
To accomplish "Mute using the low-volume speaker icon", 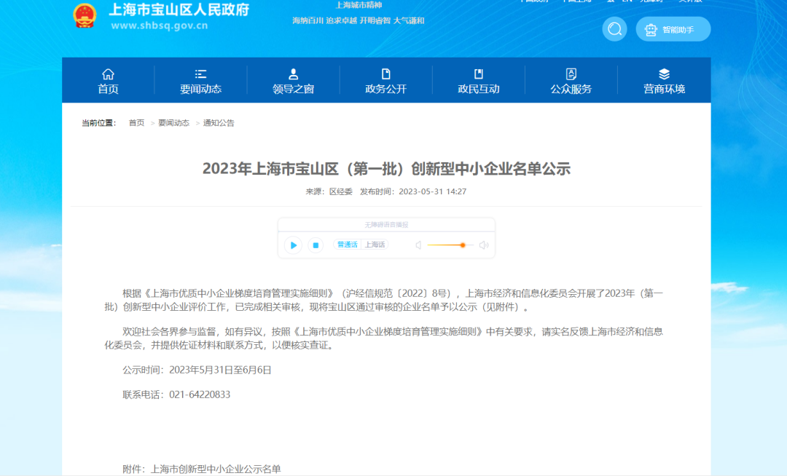I will [x=418, y=245].
